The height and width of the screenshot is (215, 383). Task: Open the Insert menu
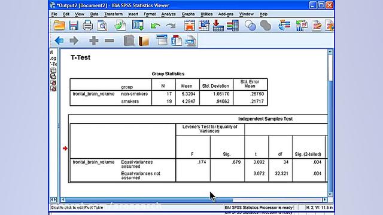pos(133,14)
